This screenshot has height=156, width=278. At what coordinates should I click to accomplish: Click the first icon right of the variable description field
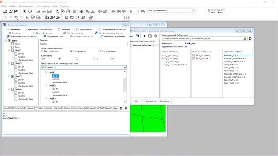tap(121, 108)
